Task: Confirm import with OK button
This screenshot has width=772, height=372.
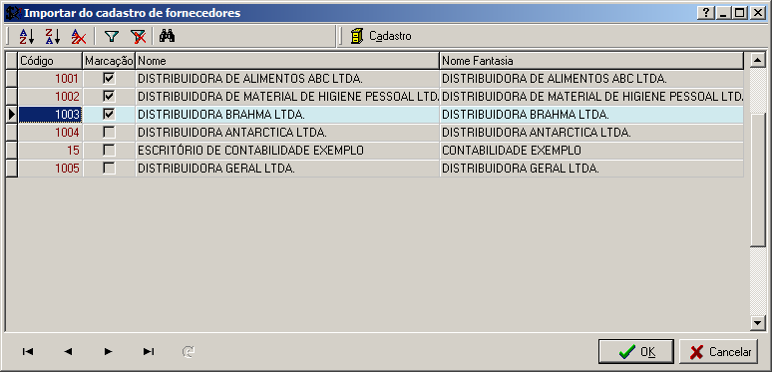Action: (x=636, y=352)
